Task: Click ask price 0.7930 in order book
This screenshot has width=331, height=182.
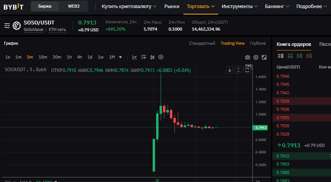Action: click(x=283, y=126)
